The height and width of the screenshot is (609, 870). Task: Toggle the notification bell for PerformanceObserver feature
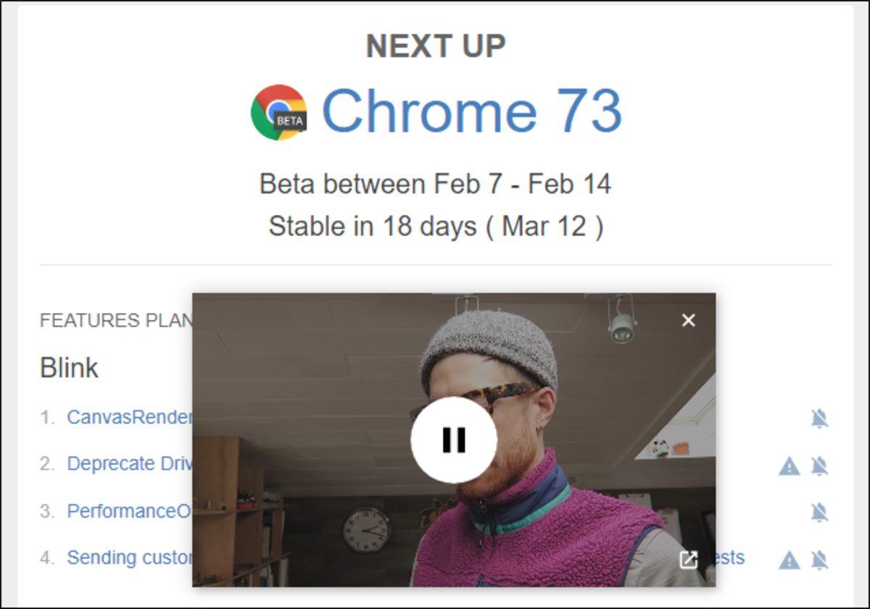coord(819,511)
